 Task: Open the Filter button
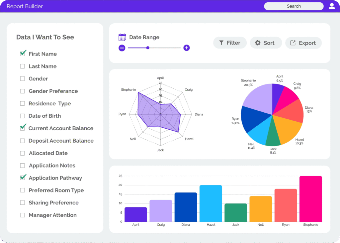pyautogui.click(x=230, y=43)
